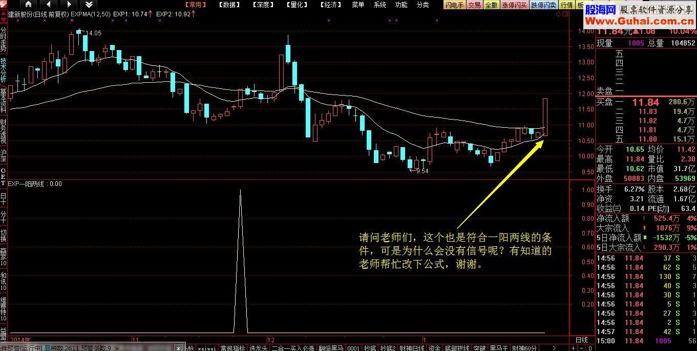Click the stock name 建新股份 chart title
Image resolution: width=697 pixels, height=351 pixels.
coord(20,14)
